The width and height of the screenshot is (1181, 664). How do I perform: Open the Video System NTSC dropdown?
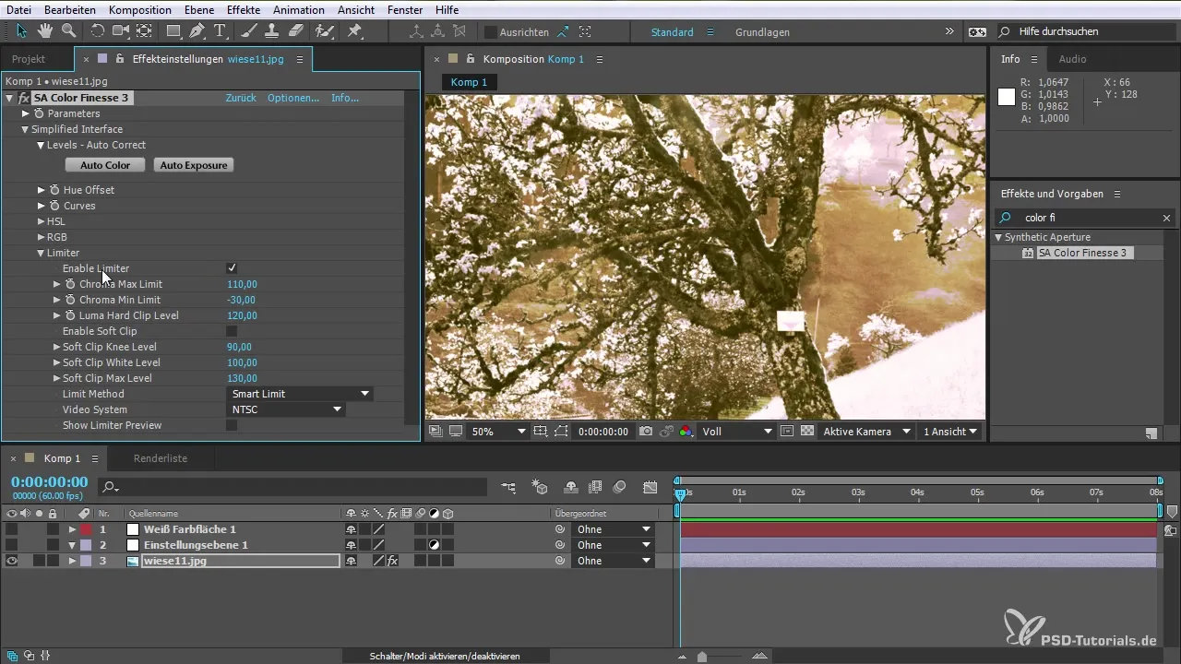[x=286, y=409]
